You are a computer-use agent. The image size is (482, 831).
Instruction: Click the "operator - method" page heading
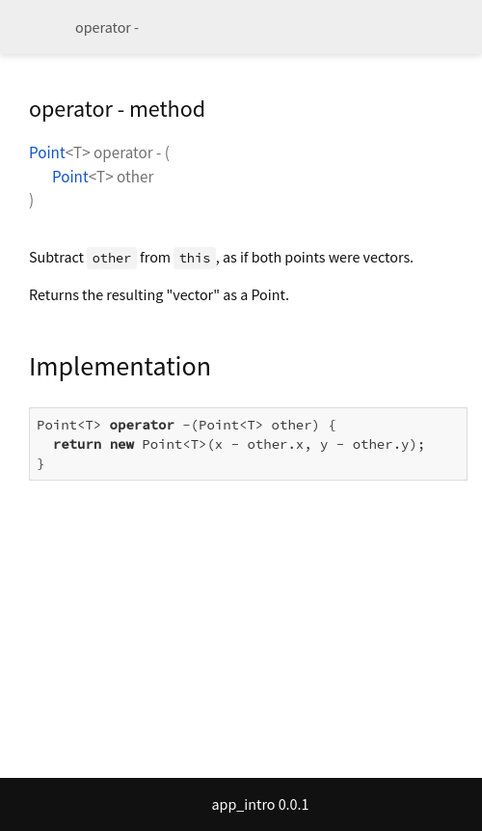tap(117, 109)
